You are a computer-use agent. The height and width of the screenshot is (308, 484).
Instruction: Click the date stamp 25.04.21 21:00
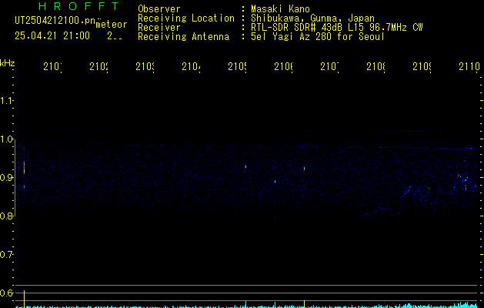point(52,36)
